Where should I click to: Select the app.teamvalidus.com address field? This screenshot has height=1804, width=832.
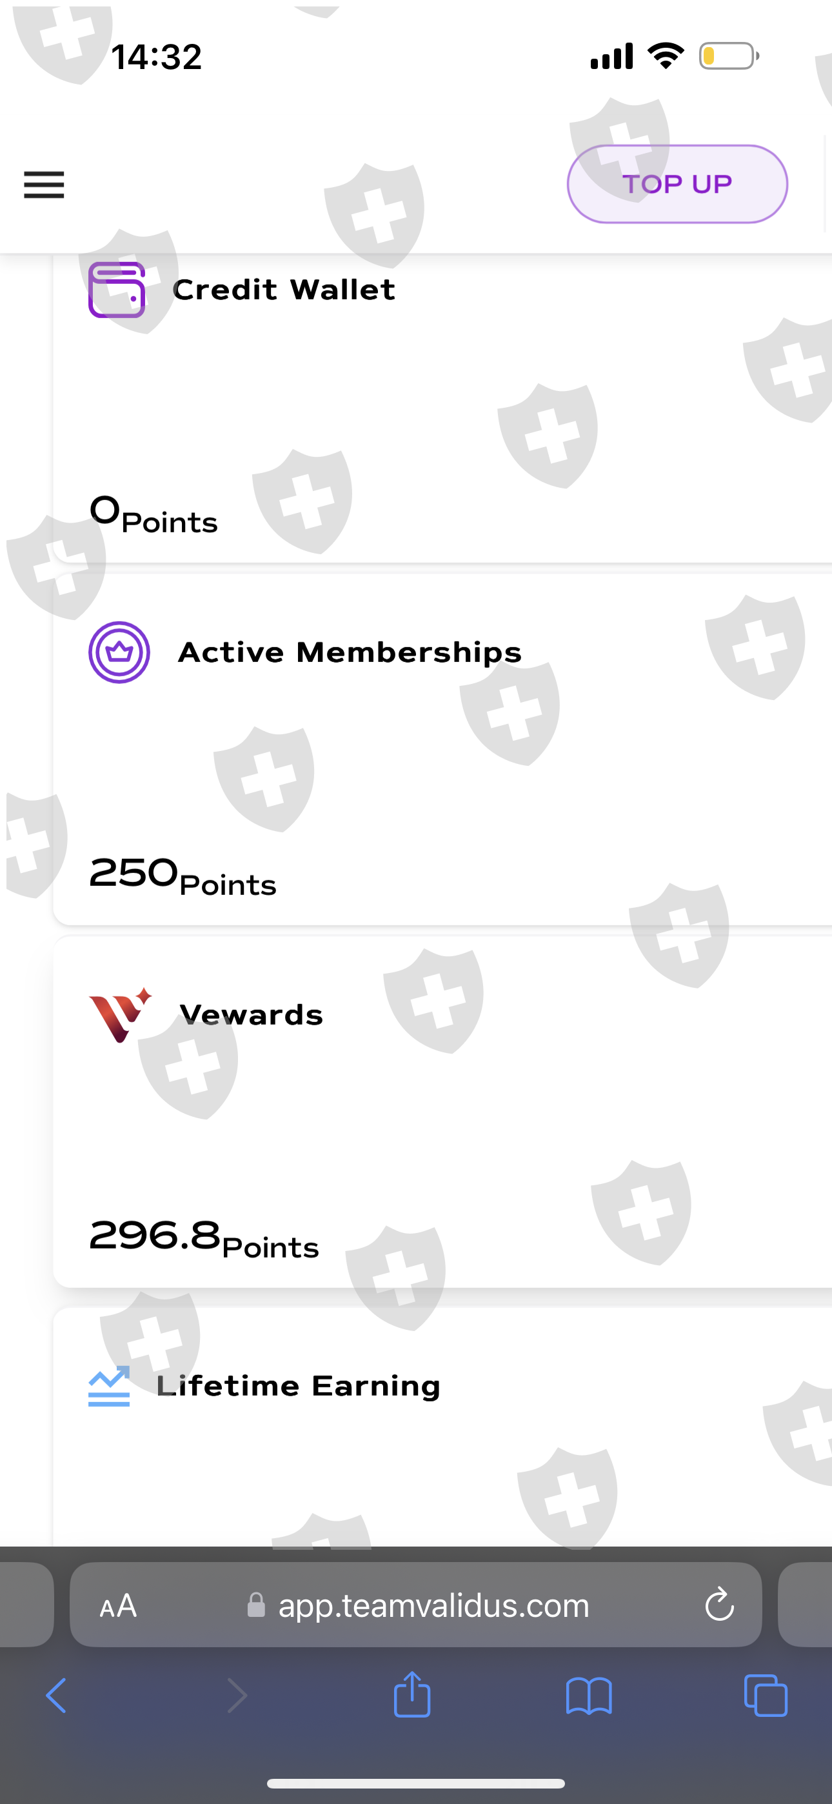coord(433,1605)
